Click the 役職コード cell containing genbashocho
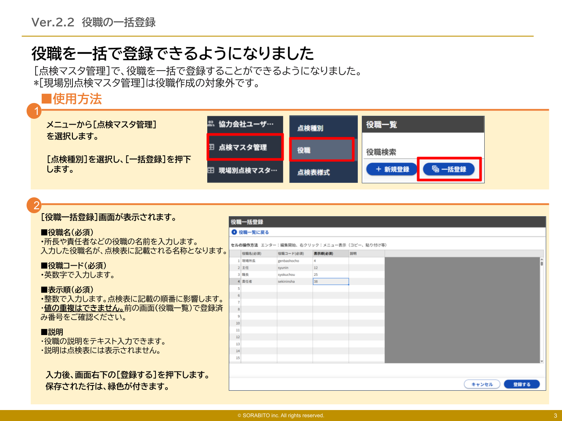Viewport: 562px width, 421px height. [x=294, y=260]
